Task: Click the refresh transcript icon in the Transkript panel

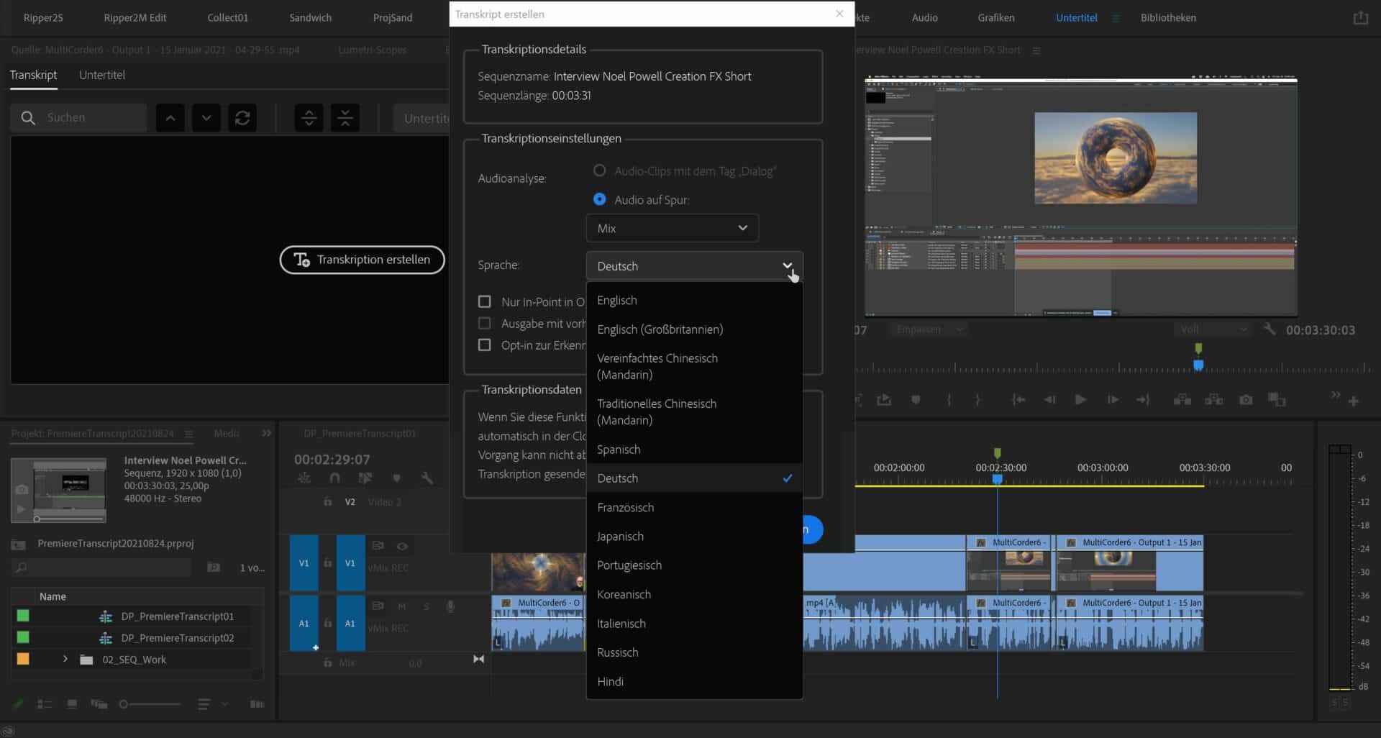Action: [x=242, y=118]
